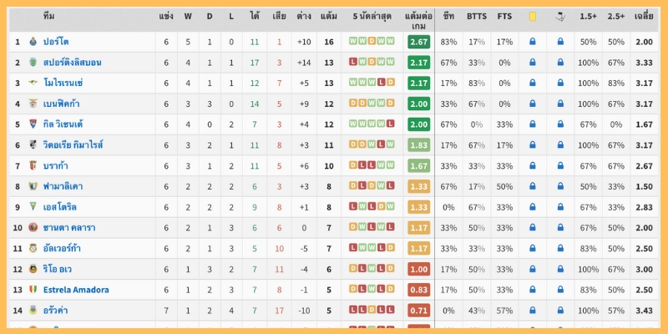The height and width of the screenshot is (334, 668).
Task: Click the Sporting Lisbon crest icon
Action: click(x=33, y=63)
